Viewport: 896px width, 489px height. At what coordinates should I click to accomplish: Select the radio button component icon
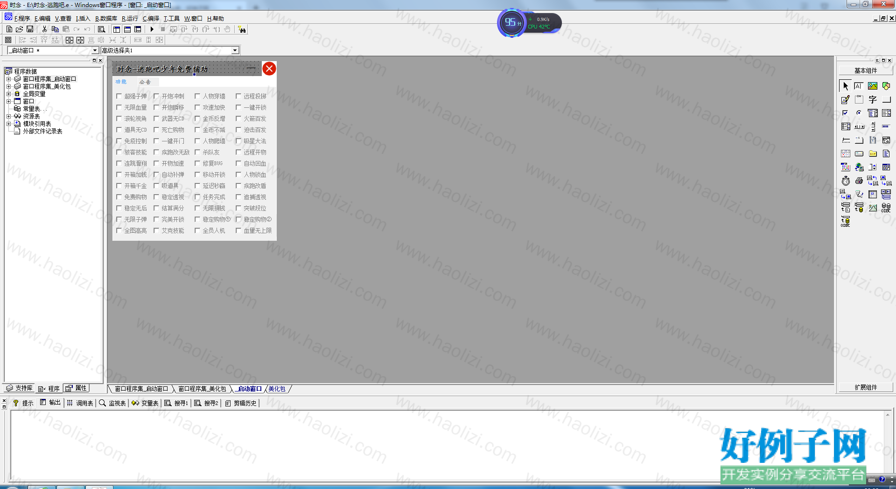pos(859,113)
